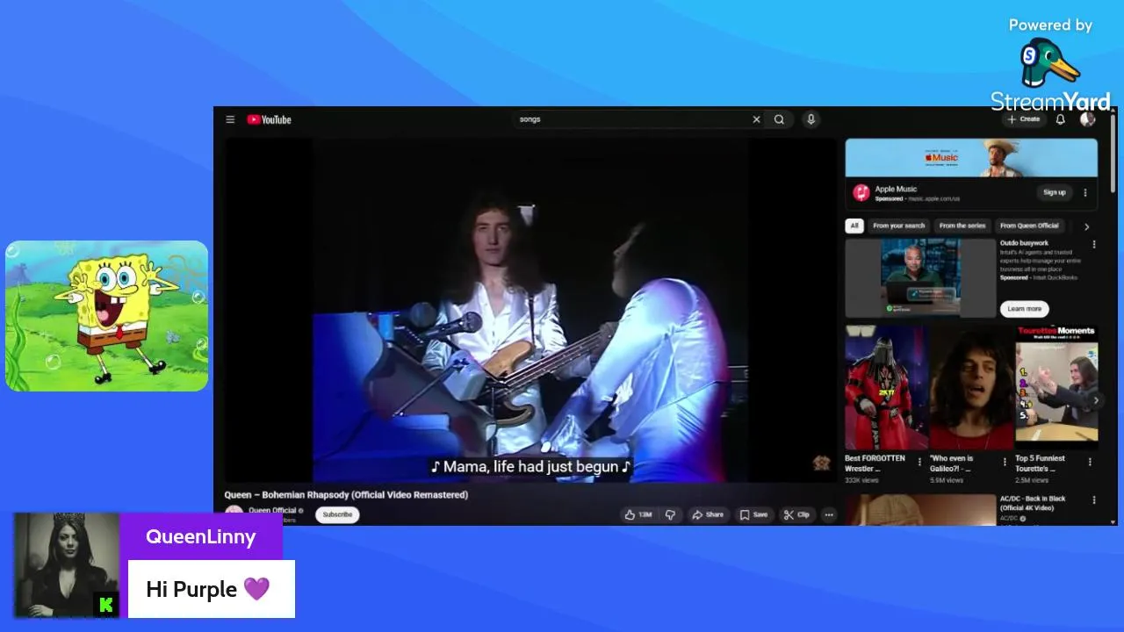This screenshot has height=632, width=1124.
Task: Click the 'Hi Purple' chat message
Action: (211, 589)
